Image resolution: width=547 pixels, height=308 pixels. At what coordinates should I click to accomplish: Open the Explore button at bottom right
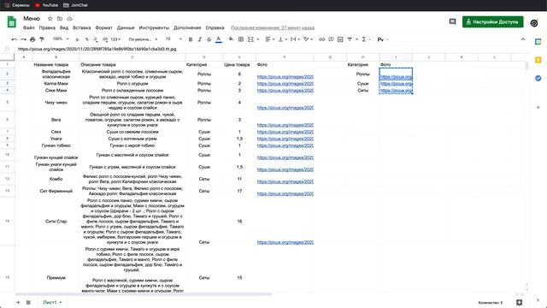point(519,302)
